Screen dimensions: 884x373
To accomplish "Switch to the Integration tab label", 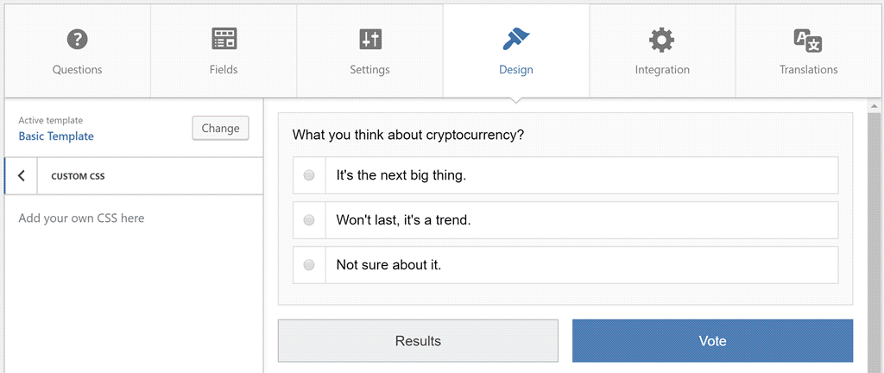I will click(x=662, y=70).
